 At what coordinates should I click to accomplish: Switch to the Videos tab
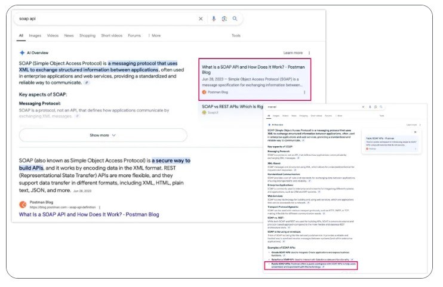[53, 36]
